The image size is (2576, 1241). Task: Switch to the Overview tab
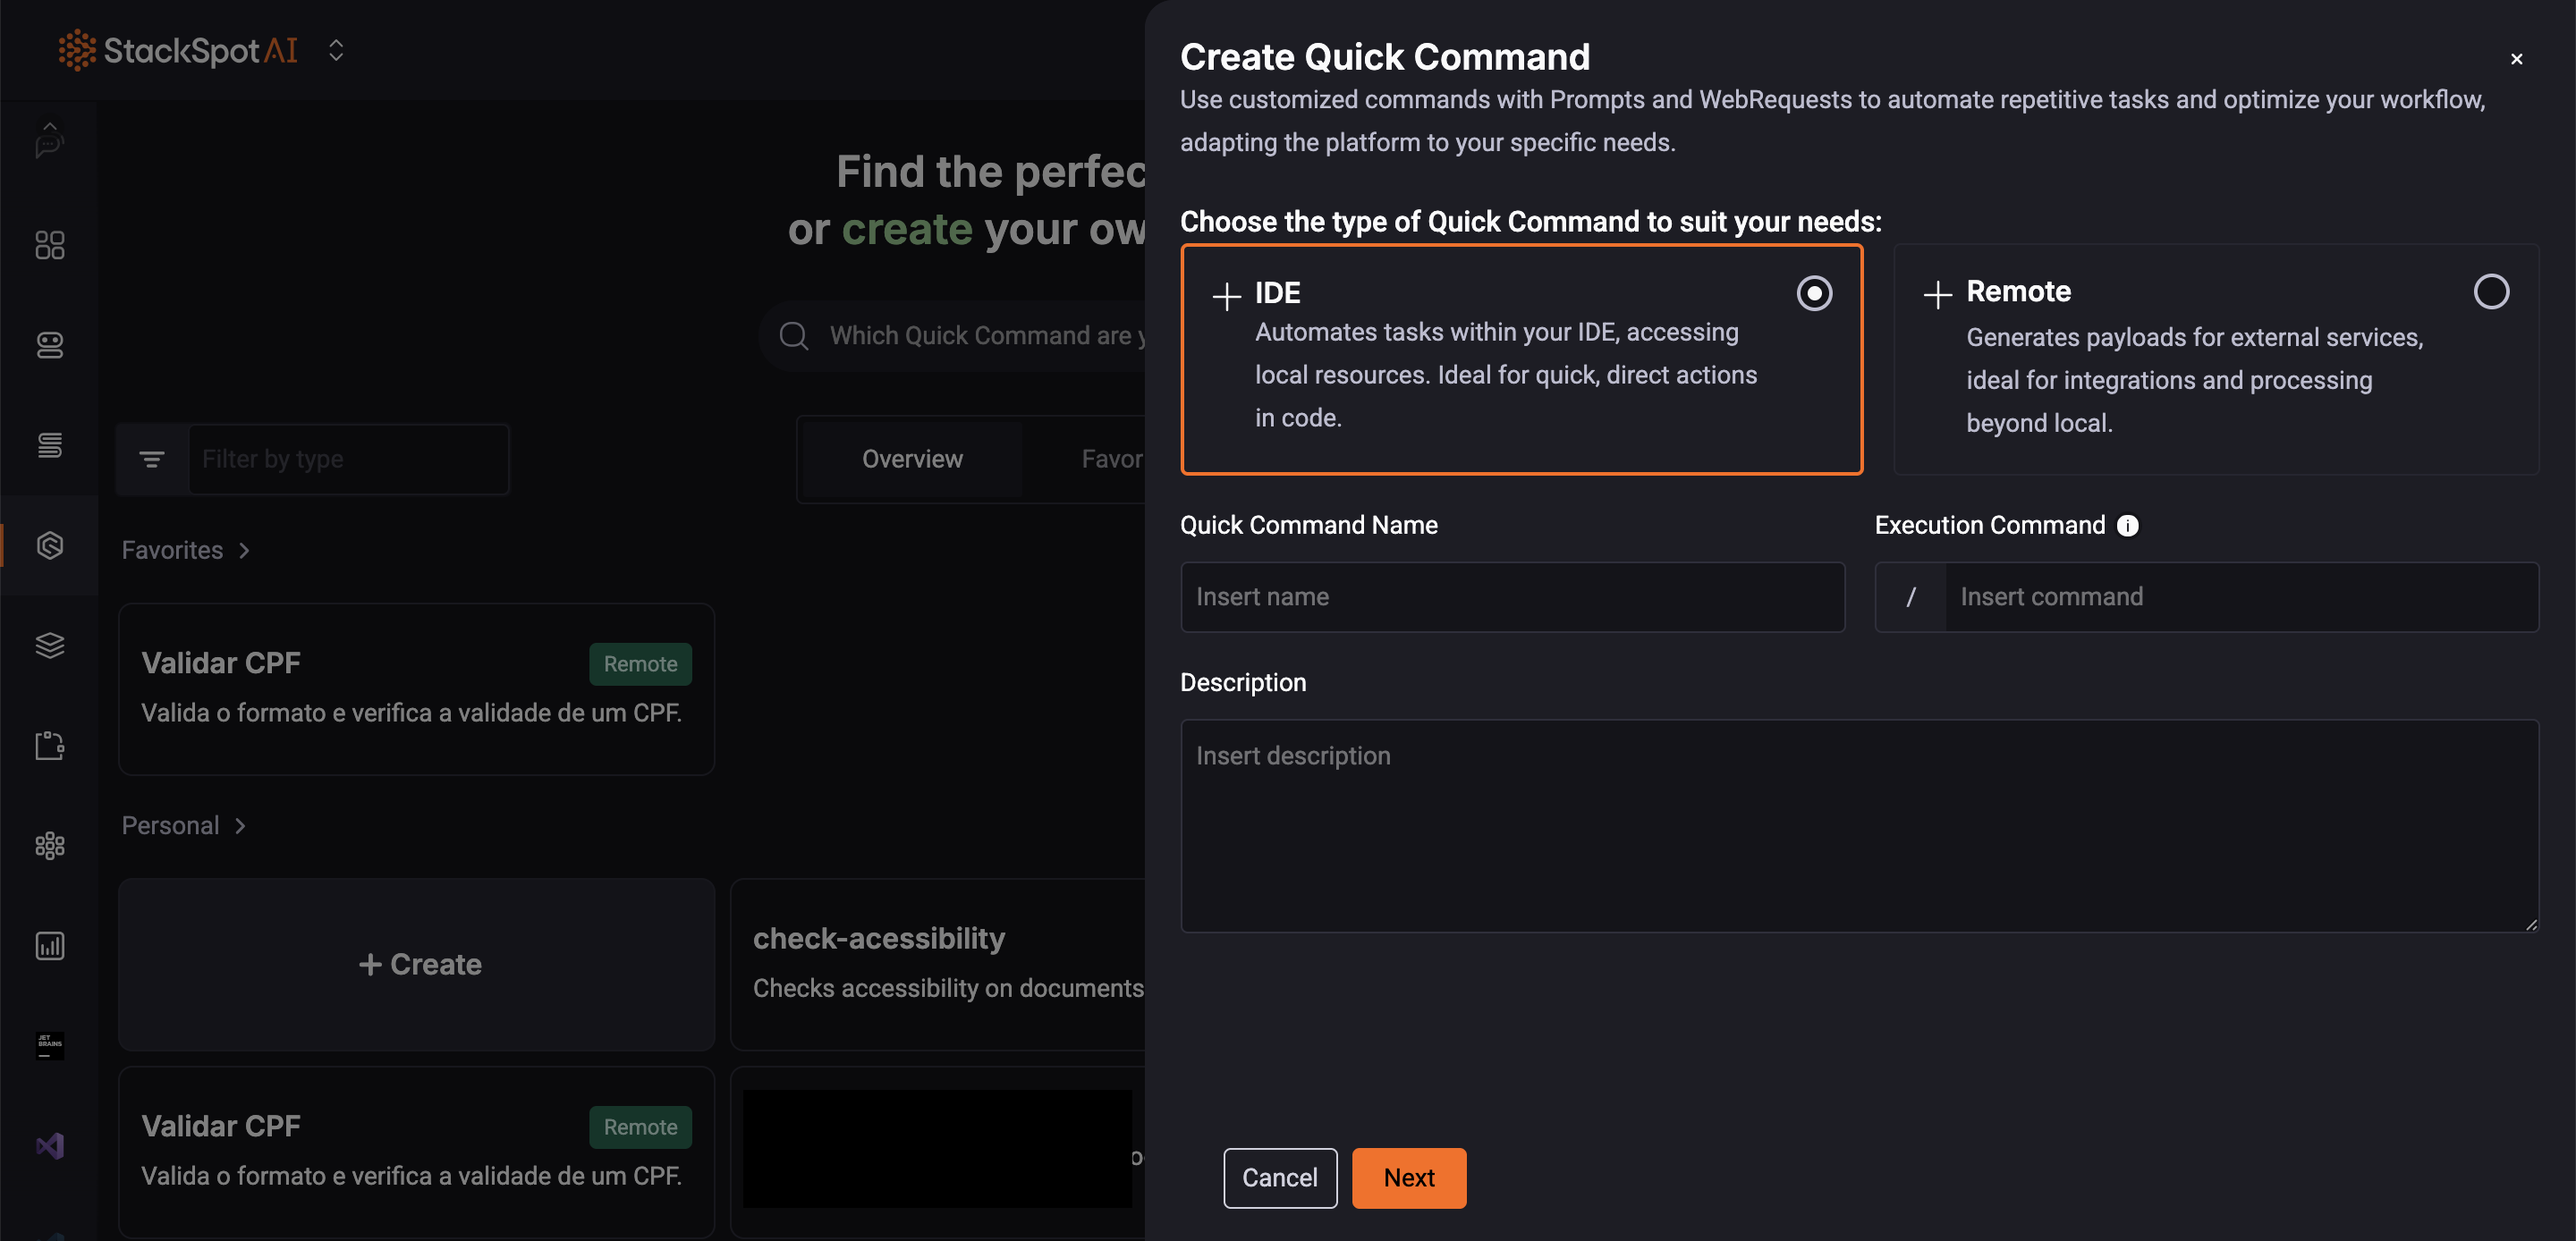click(x=912, y=459)
